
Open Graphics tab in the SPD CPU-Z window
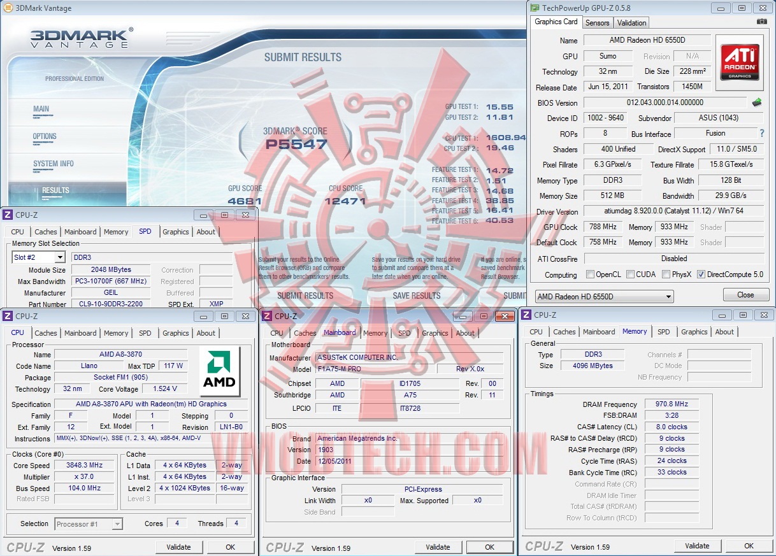point(175,232)
